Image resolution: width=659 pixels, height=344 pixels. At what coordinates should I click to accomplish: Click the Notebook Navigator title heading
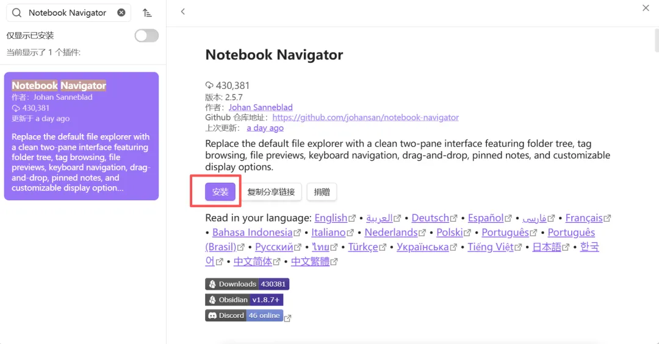pyautogui.click(x=274, y=55)
